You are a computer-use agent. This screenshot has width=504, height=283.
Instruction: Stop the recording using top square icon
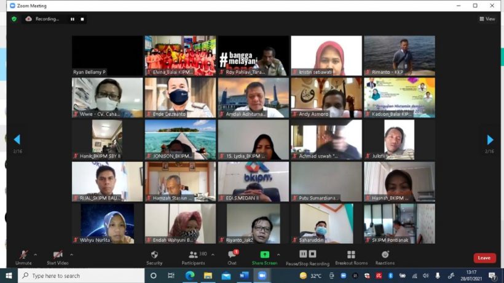click(x=82, y=19)
